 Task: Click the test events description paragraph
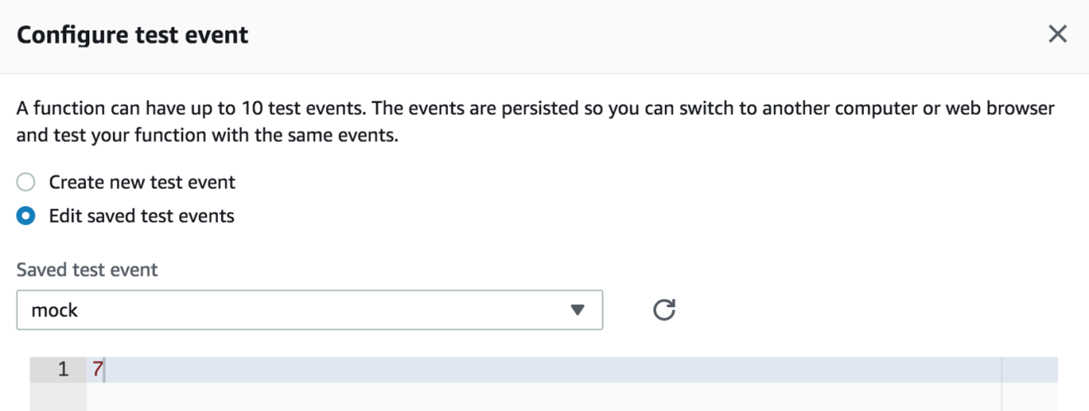coord(535,122)
